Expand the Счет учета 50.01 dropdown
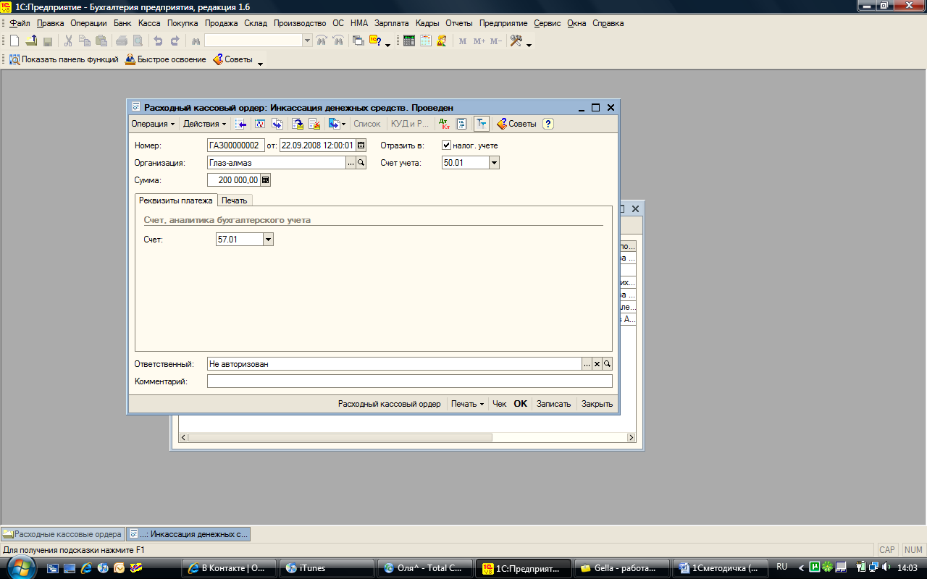927x579 pixels. [494, 163]
